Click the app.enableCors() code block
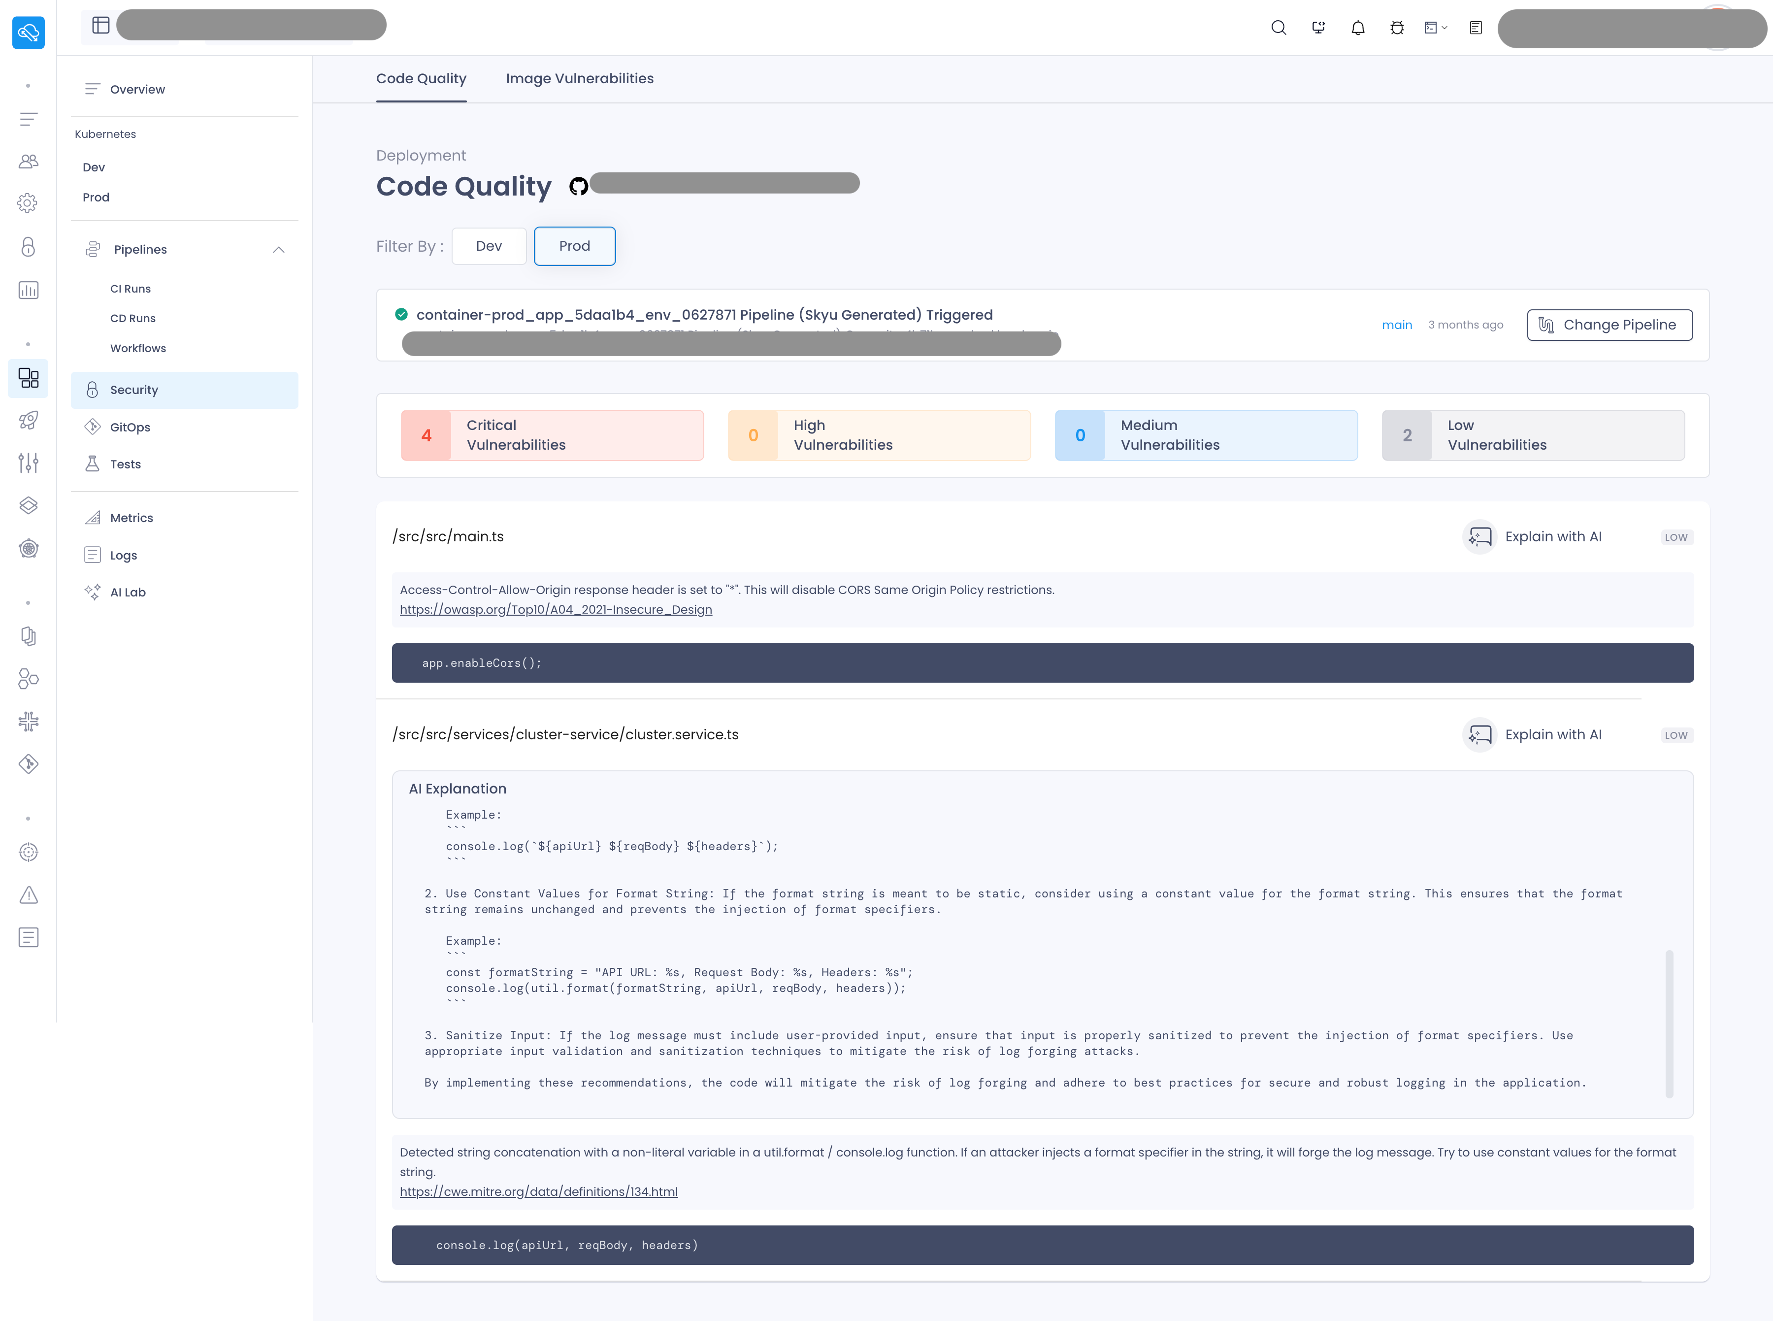This screenshot has height=1321, width=1773. coord(1043,663)
